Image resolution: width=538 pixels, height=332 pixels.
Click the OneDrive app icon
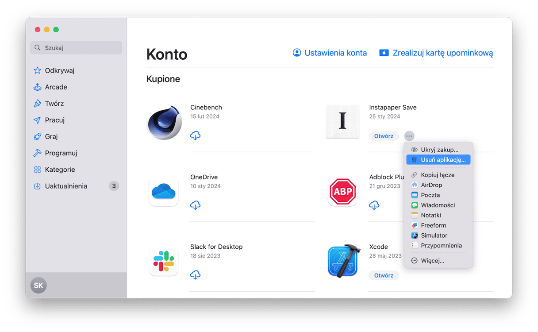(x=164, y=192)
